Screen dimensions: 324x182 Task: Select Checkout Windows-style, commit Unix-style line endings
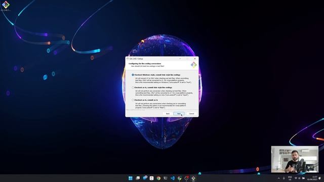(133, 75)
